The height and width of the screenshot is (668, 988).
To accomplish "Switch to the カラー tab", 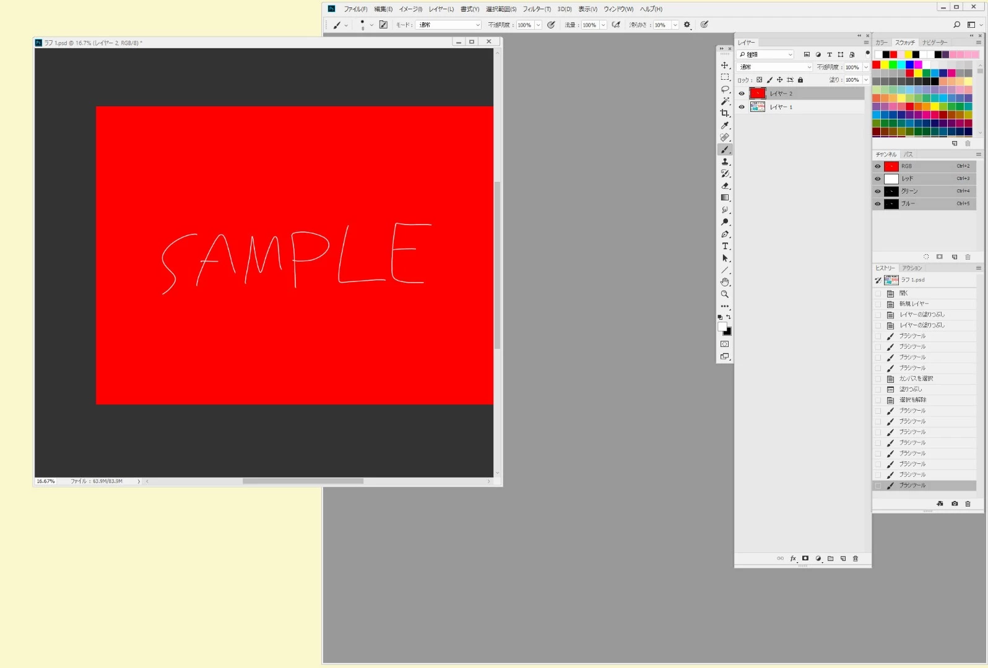I will pyautogui.click(x=882, y=43).
